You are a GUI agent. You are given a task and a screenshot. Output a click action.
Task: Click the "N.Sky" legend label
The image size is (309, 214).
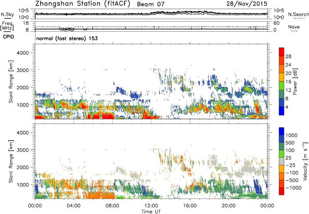[x=7, y=14]
